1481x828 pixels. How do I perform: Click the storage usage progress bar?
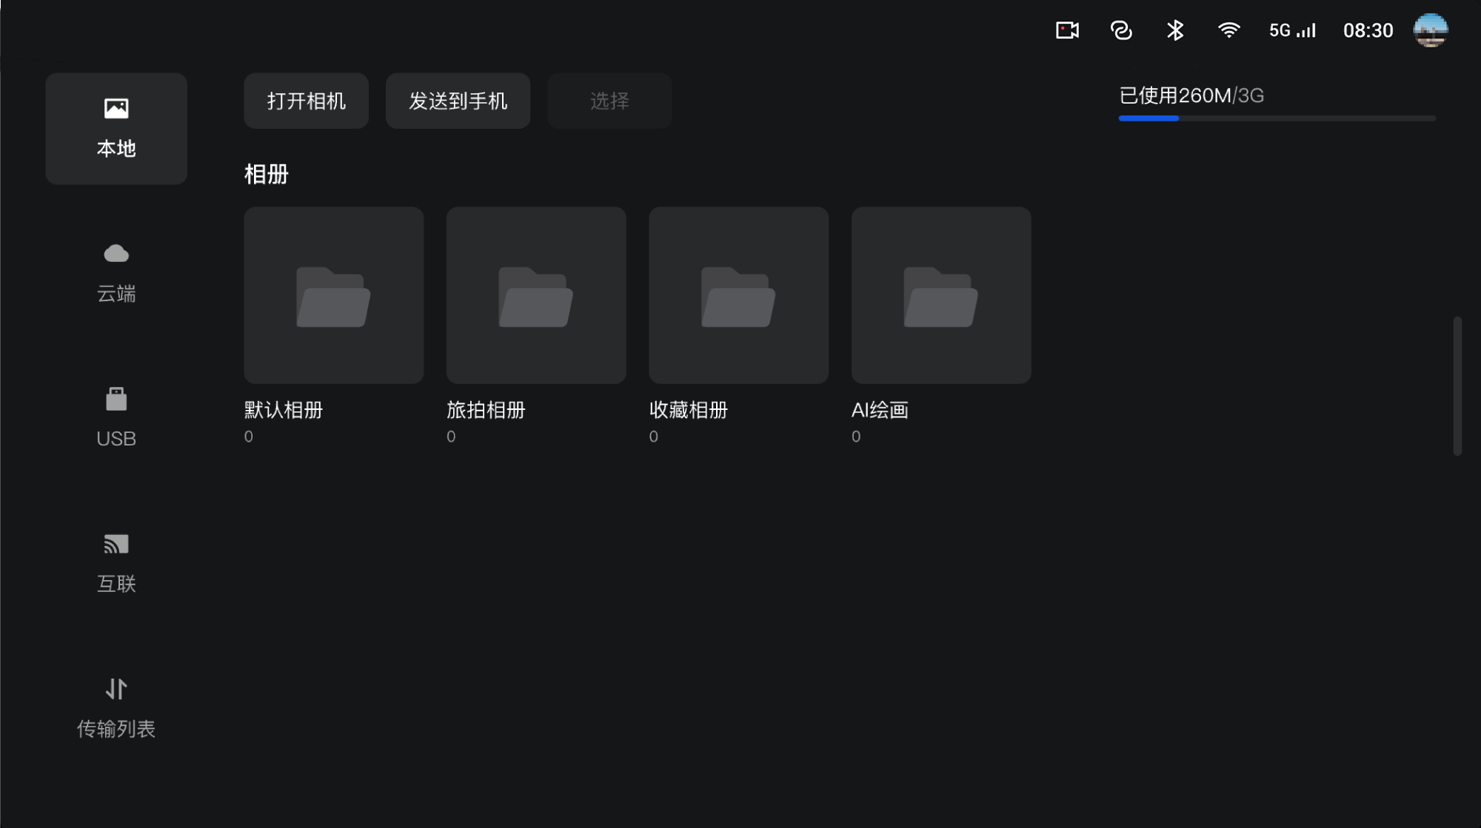click(x=1277, y=118)
